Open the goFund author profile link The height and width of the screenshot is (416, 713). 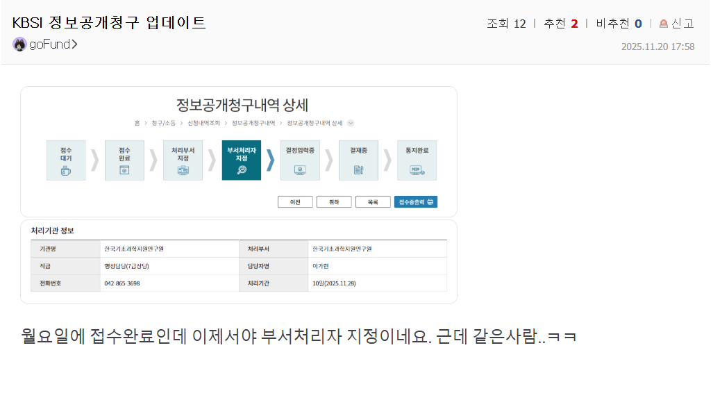click(53, 44)
